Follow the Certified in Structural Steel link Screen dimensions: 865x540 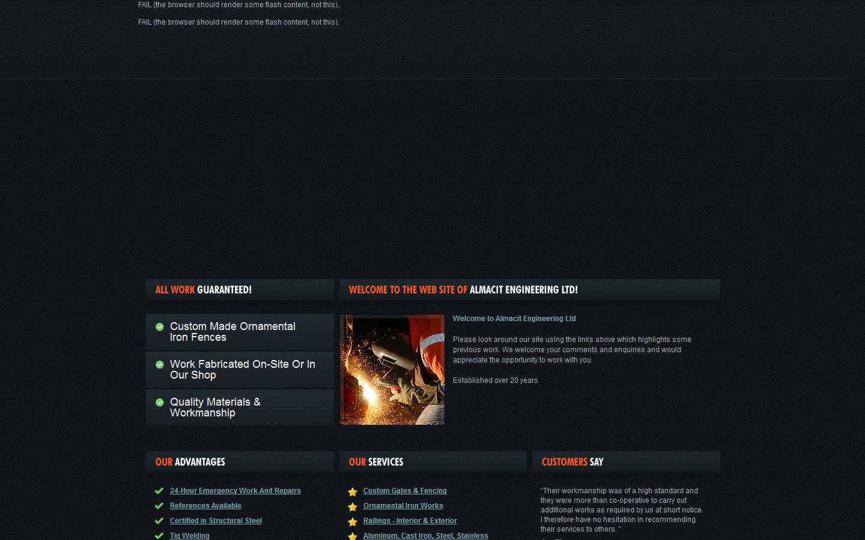(216, 521)
